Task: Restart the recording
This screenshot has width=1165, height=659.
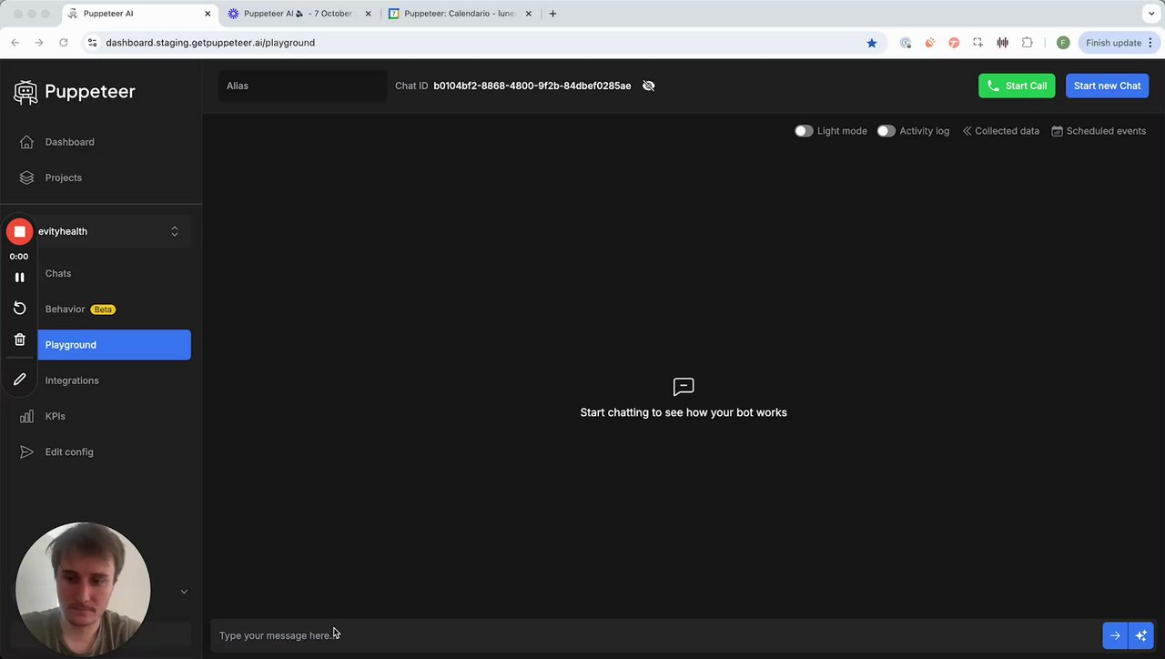Action: coord(19,309)
